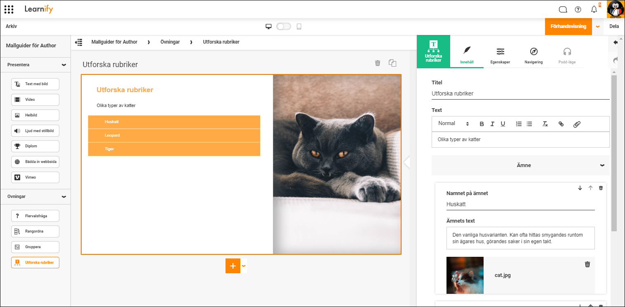
Task: Toggle bold formatting
Action: point(482,124)
